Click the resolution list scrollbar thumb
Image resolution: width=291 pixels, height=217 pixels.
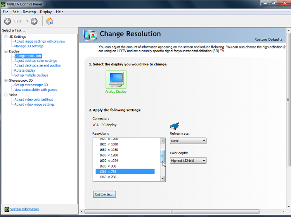163,156
